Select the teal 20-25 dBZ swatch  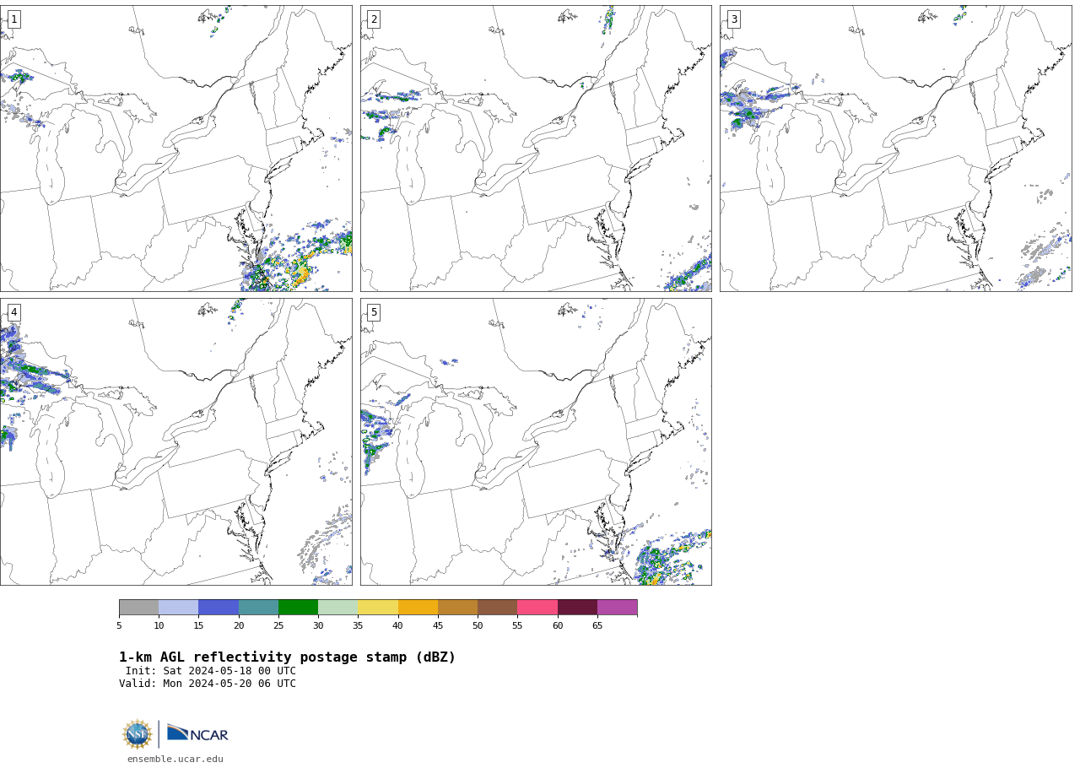click(x=258, y=608)
